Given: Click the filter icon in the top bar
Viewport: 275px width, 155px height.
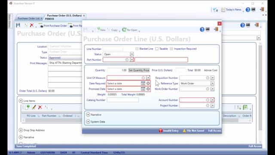Looking at the screenshot, I should point(215,10).
